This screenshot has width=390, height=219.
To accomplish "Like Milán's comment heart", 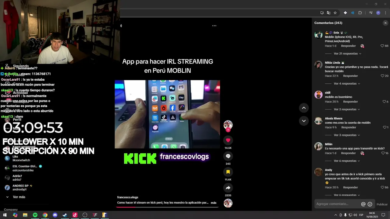I will tap(383, 153).
